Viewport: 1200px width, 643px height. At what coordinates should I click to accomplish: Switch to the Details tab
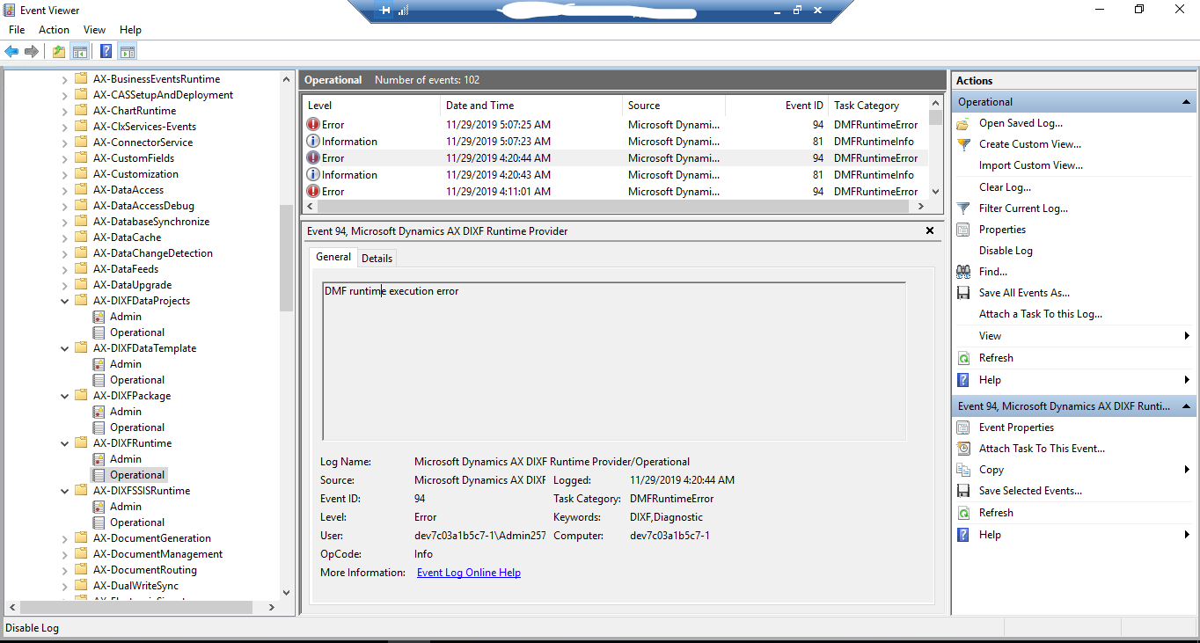pos(377,258)
